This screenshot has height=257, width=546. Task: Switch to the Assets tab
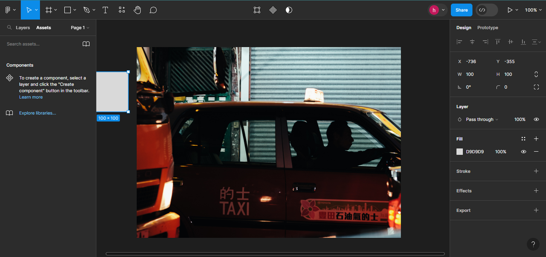[x=44, y=28]
